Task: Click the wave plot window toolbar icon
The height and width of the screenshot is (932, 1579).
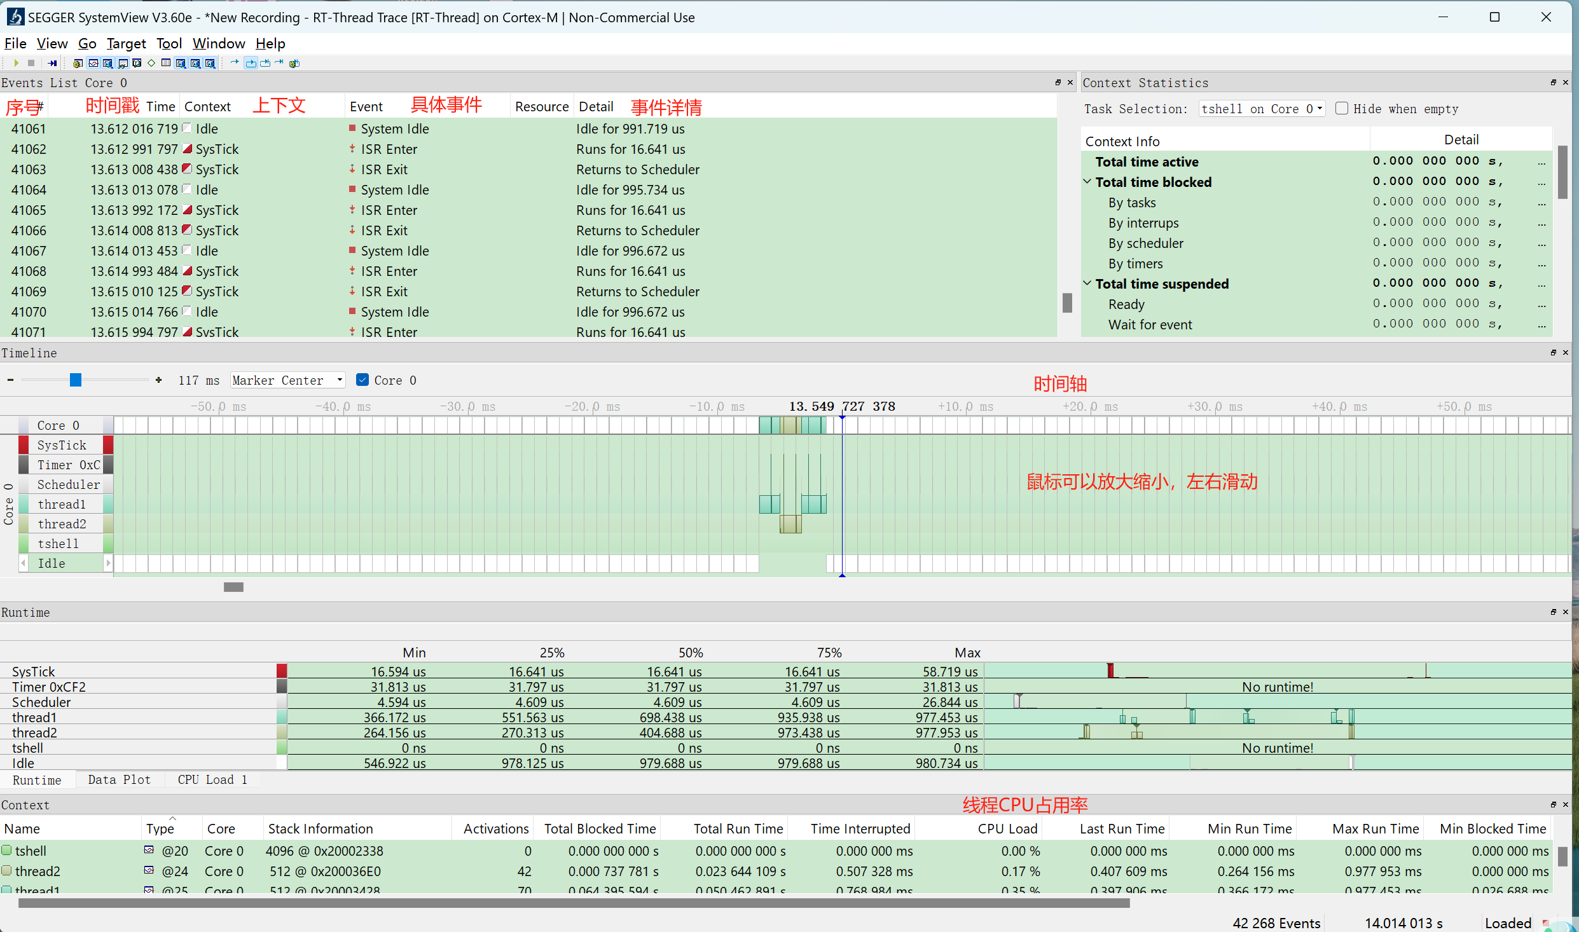Action: (93, 63)
